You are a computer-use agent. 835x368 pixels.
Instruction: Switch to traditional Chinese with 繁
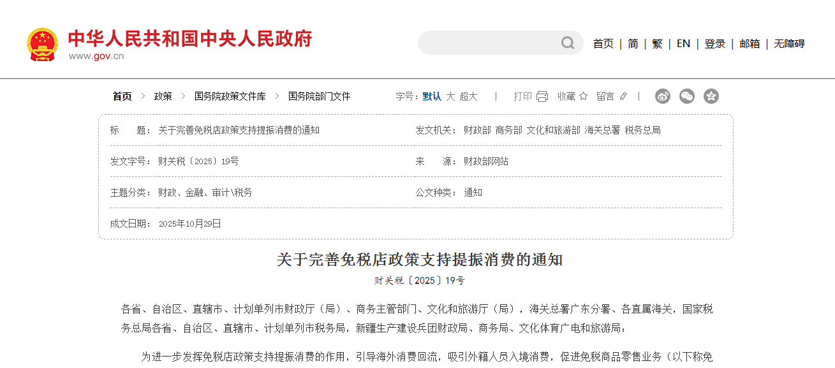[657, 43]
